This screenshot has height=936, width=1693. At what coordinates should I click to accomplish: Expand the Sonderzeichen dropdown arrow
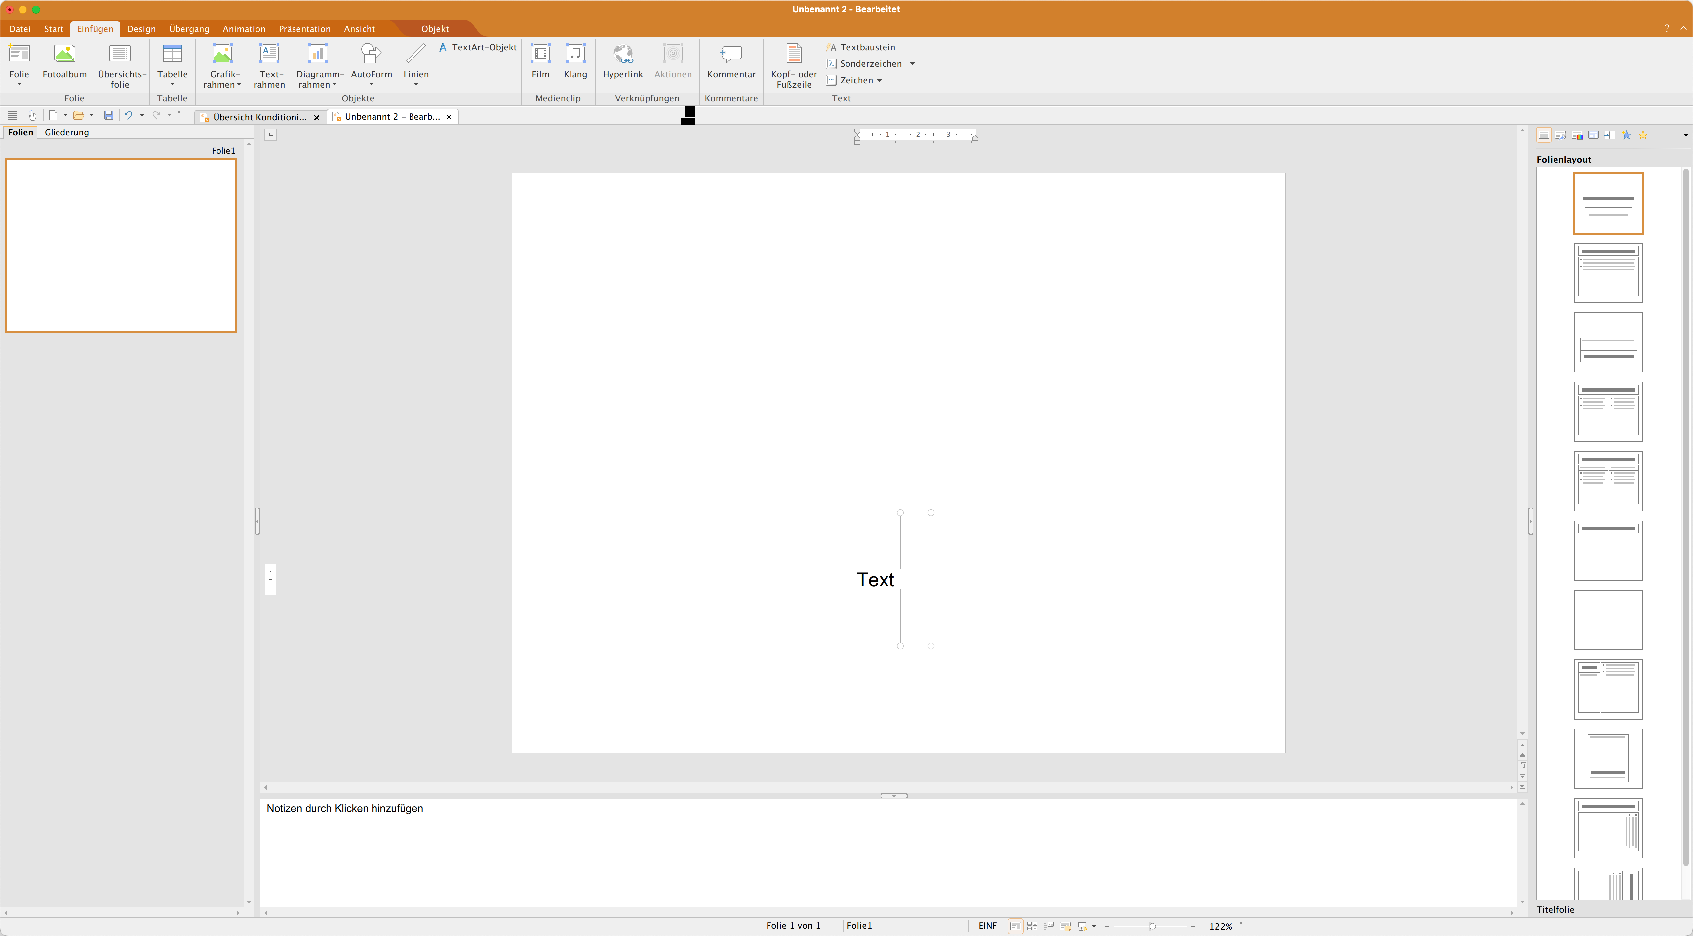(x=912, y=64)
